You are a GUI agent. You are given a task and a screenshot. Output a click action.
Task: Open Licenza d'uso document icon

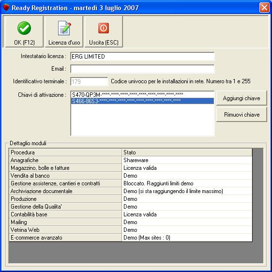pos(64,28)
